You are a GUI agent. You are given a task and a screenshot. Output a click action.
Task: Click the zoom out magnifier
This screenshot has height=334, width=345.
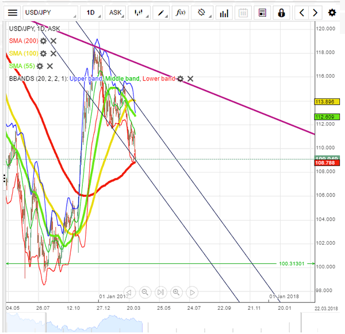point(145,293)
